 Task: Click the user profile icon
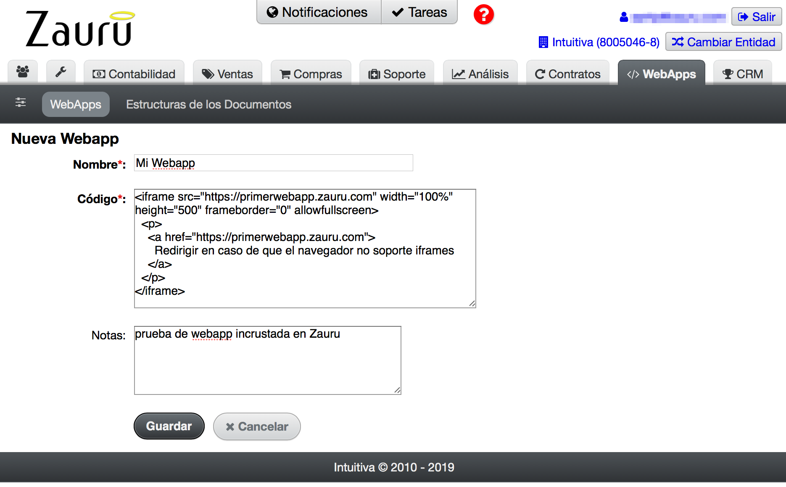point(624,17)
